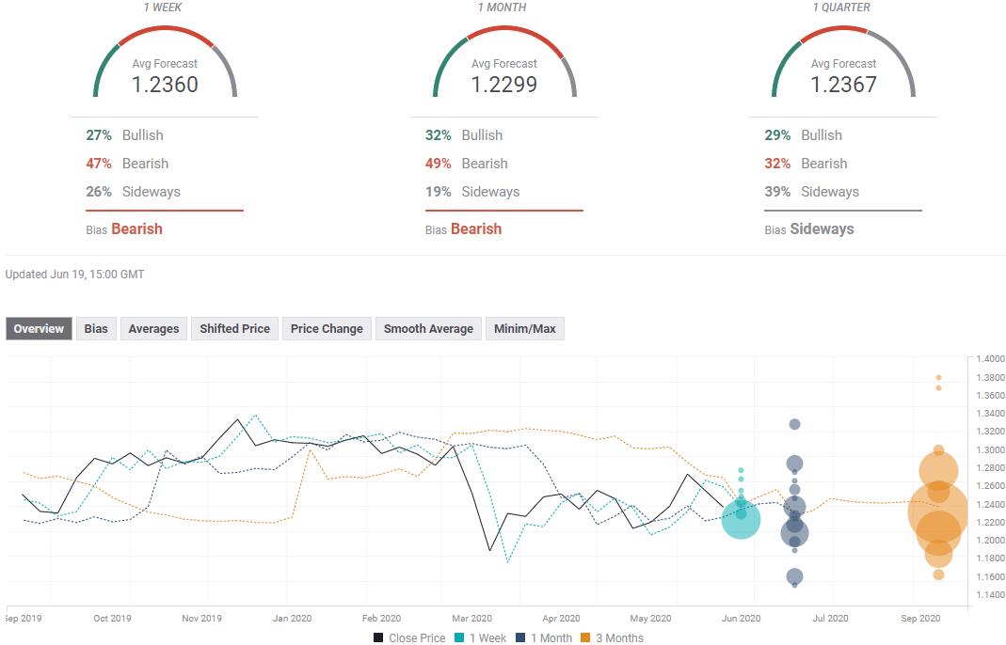This screenshot has height=645, width=1006.
Task: Open the Minim/Max tab
Action: 525,329
